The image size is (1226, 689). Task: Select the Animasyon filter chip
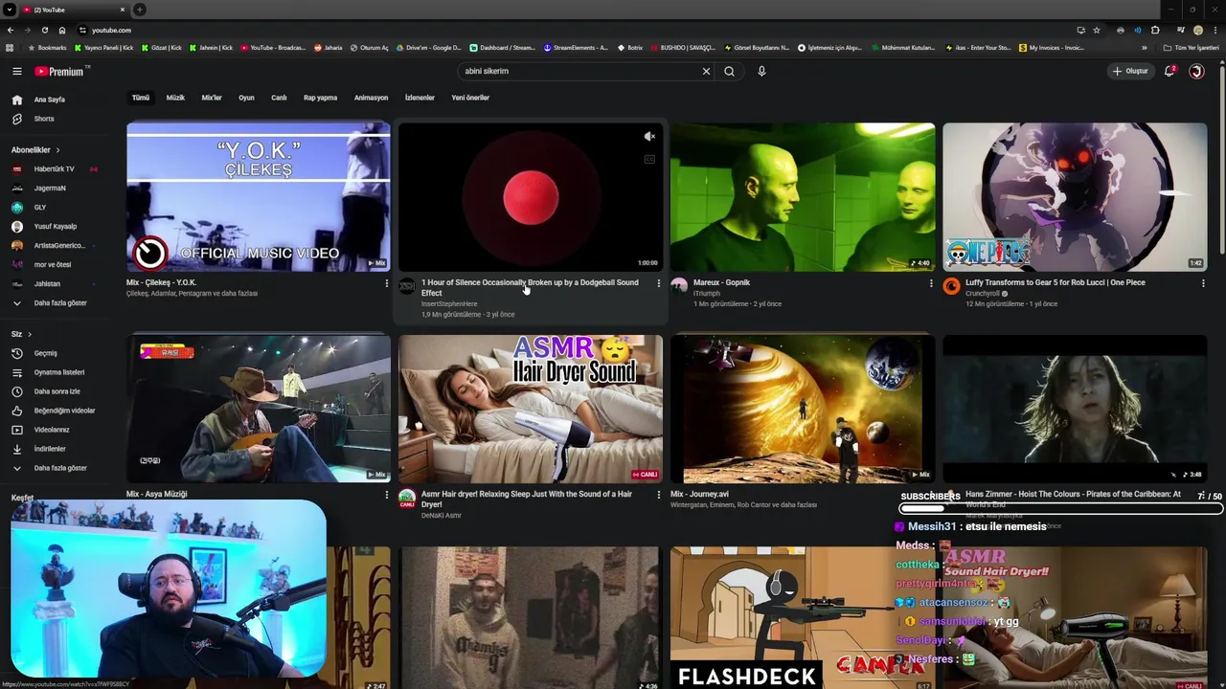pyautogui.click(x=371, y=98)
